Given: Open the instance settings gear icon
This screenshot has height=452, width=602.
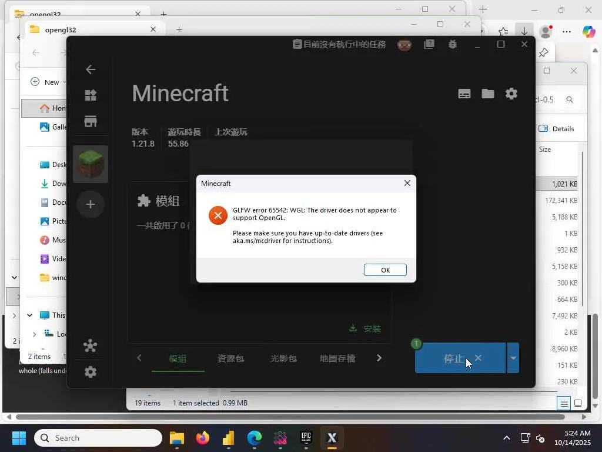Looking at the screenshot, I should tap(511, 94).
